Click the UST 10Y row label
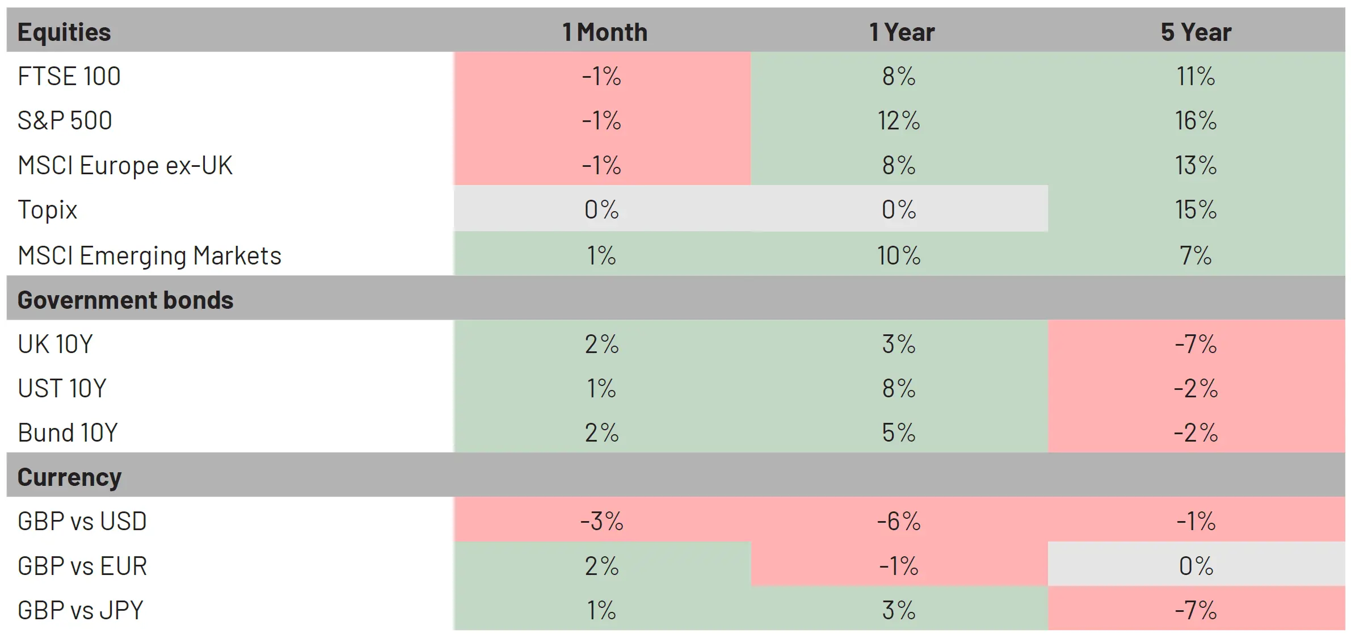1351x638 pixels. click(x=62, y=388)
